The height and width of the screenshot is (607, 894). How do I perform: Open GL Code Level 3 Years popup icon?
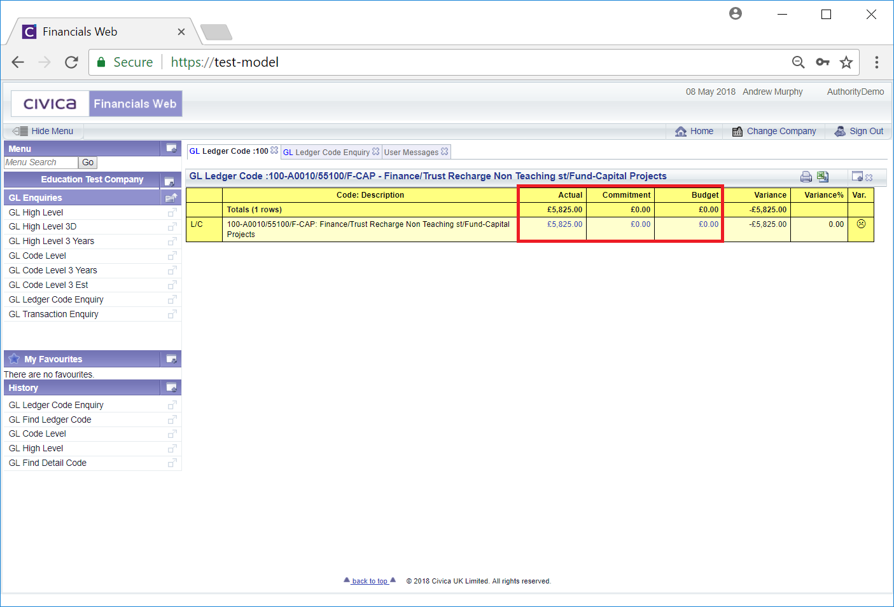(172, 271)
